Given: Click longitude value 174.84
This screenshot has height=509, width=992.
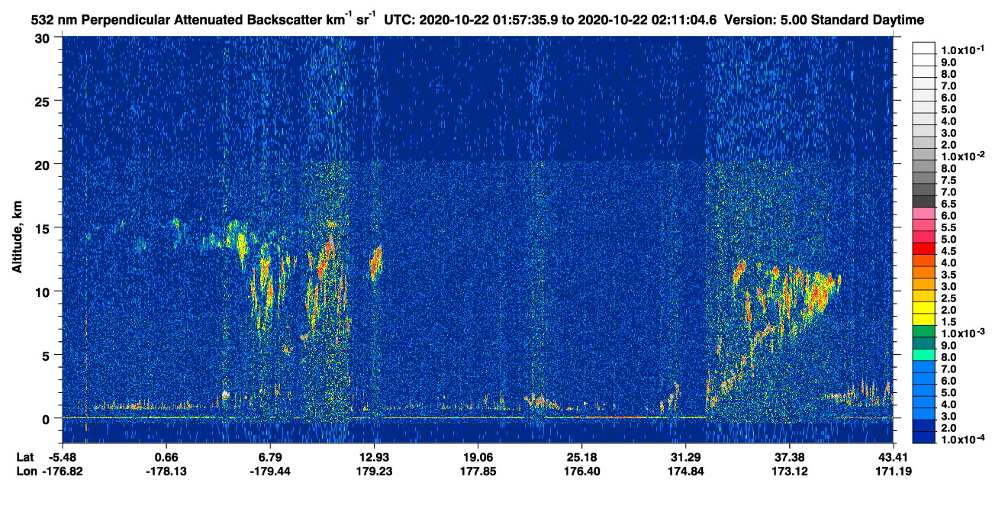Looking at the screenshot, I should 685,471.
